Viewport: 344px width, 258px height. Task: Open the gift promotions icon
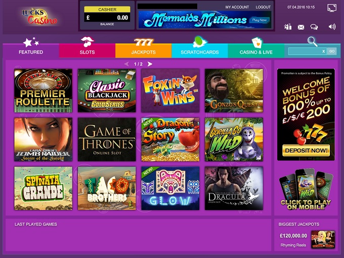click(288, 27)
